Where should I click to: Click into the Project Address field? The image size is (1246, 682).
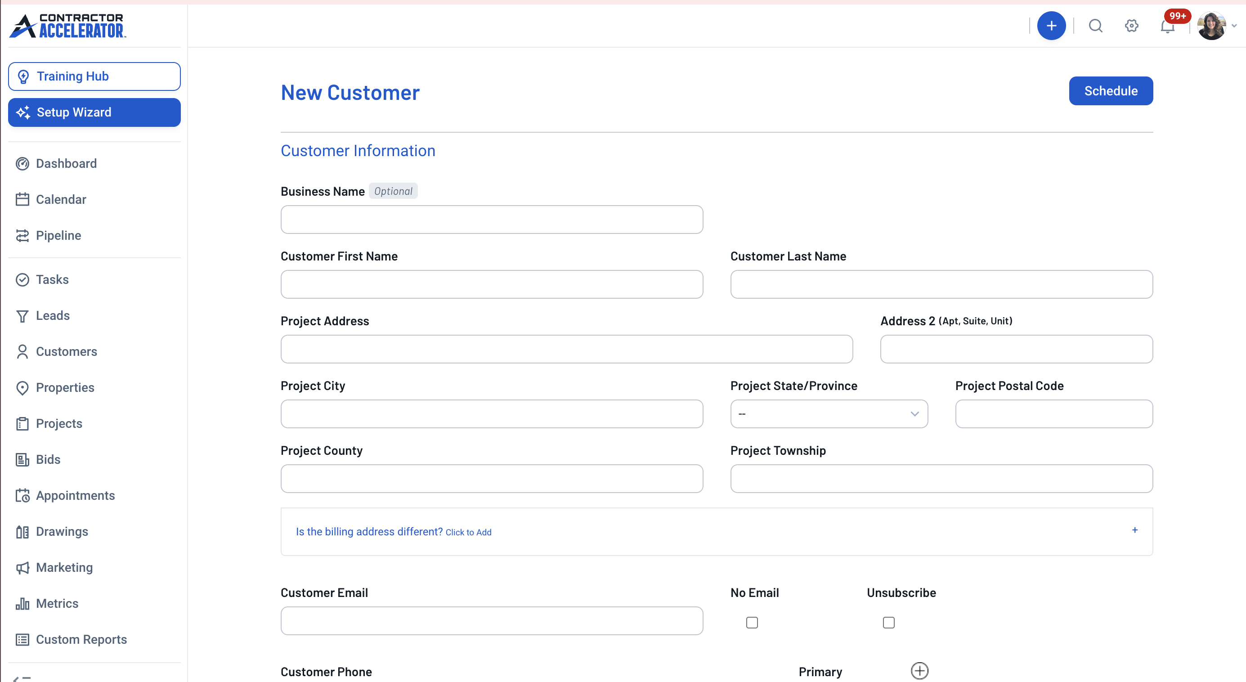point(566,349)
